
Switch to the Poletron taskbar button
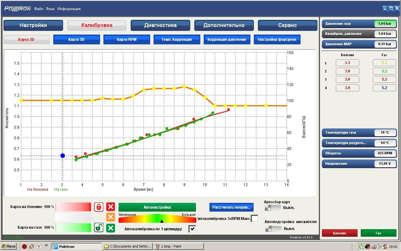pyautogui.click(x=76, y=246)
